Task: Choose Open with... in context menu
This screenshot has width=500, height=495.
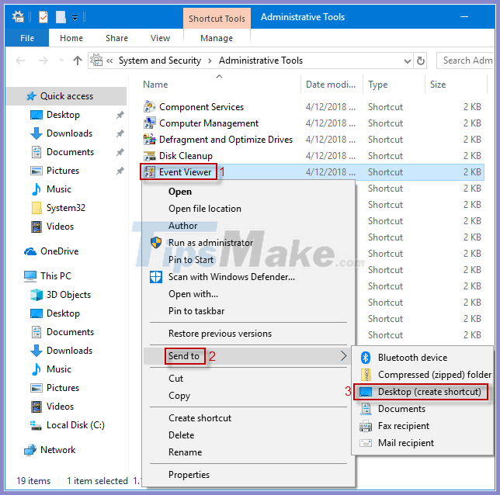Action: coord(193,294)
